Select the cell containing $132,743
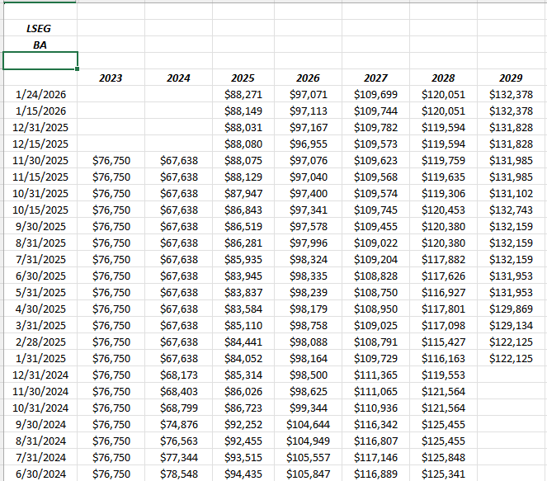This screenshot has height=481, width=547. 511,210
